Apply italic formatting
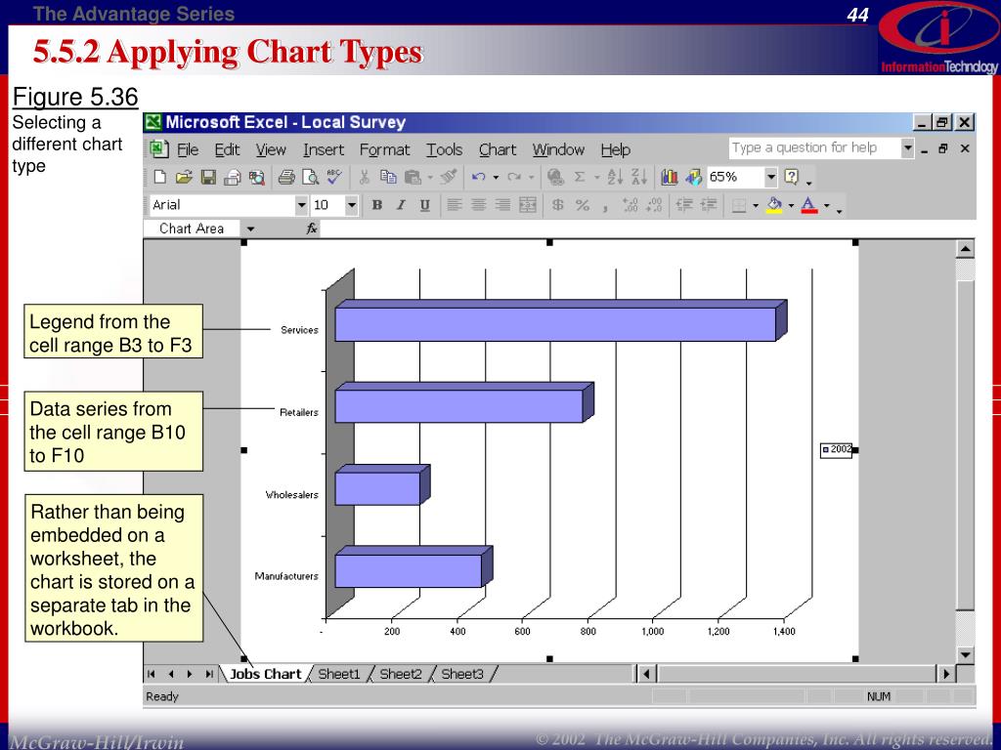Viewport: 1001px width, 750px height. (401, 205)
